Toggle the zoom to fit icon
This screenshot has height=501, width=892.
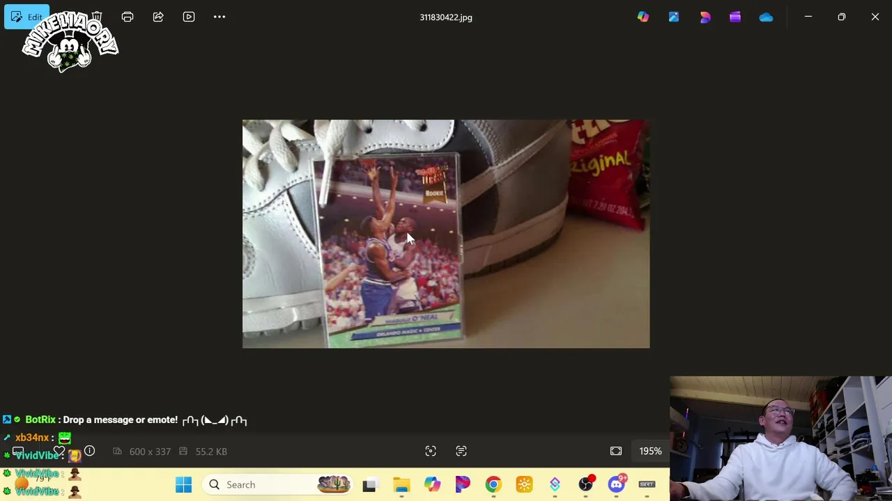pyautogui.click(x=616, y=451)
